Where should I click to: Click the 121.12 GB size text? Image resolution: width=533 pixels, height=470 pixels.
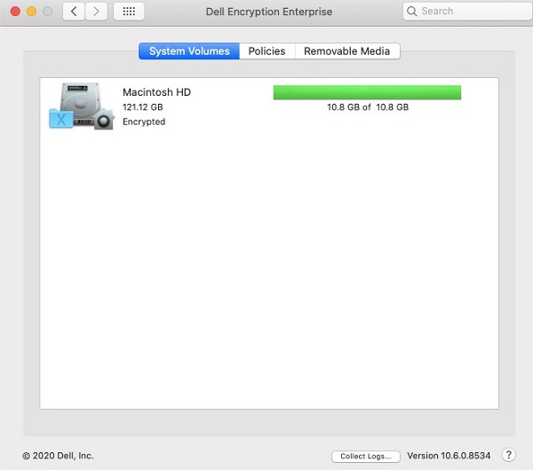pyautogui.click(x=143, y=107)
